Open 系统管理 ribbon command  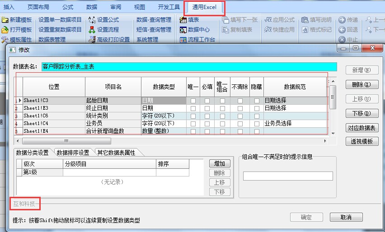coord(147,39)
